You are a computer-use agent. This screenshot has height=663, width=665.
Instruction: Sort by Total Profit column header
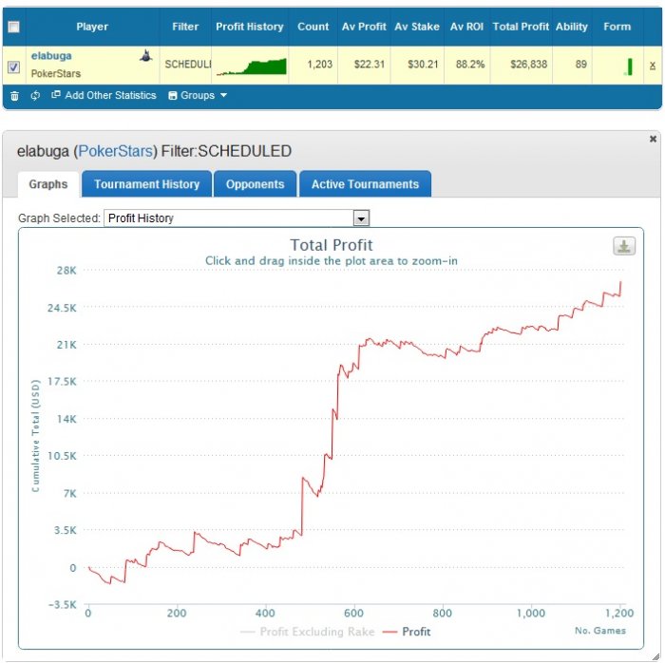[521, 27]
